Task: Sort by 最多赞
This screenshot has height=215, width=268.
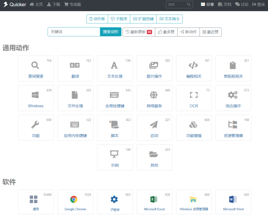Action: click(x=166, y=32)
